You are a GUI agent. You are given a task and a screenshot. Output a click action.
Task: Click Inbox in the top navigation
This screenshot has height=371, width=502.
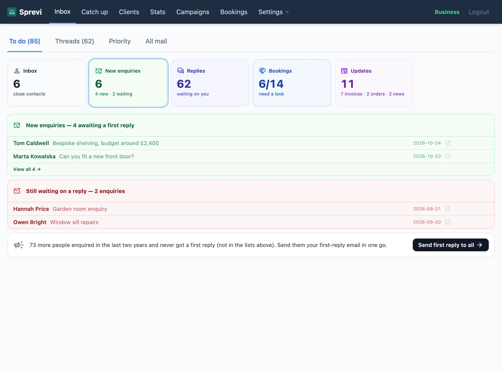click(x=62, y=12)
